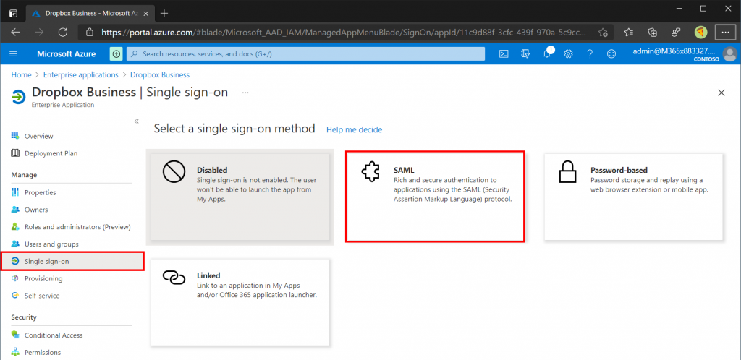Click the Linked chain icon

pos(174,278)
